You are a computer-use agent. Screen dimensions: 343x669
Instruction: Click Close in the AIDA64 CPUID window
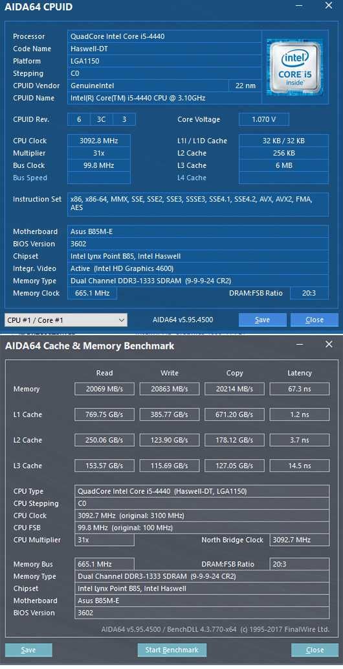[x=315, y=320]
